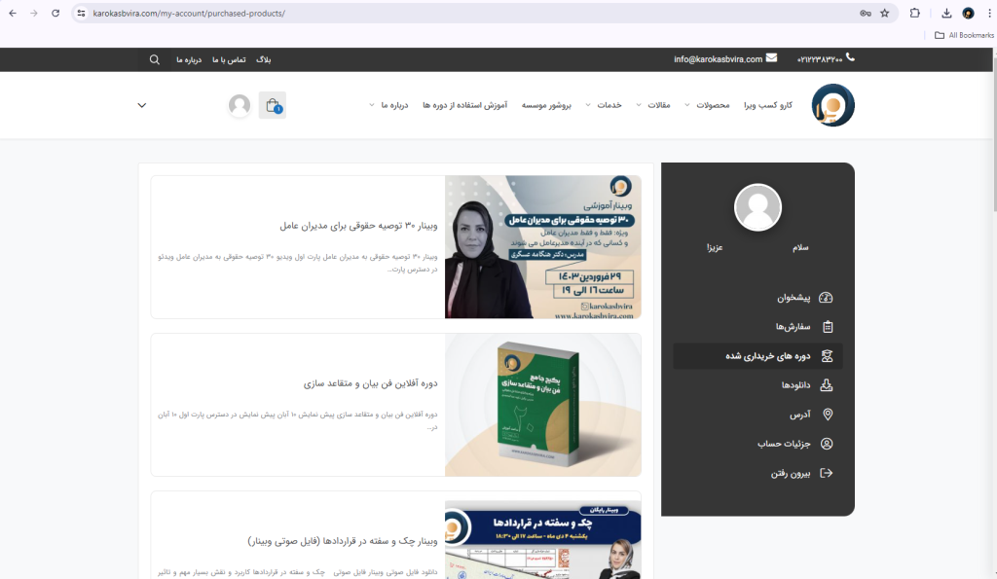Expand مقالات dropdown chevron
The height and width of the screenshot is (579, 997).
click(639, 105)
